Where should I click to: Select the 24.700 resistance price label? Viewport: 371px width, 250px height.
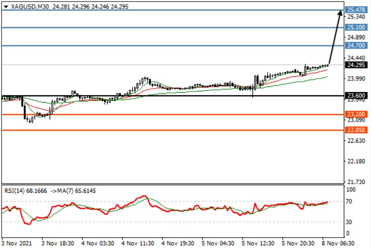(x=357, y=45)
